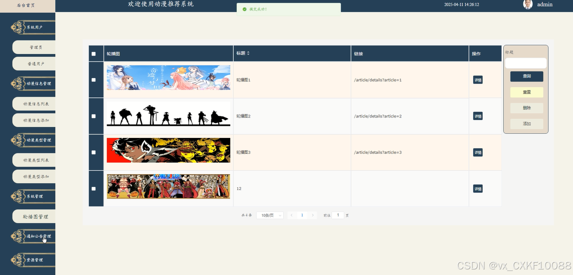The image size is (573, 275).
Task: Click the 轮播图3 banner thumbnail
Action: pos(169,150)
